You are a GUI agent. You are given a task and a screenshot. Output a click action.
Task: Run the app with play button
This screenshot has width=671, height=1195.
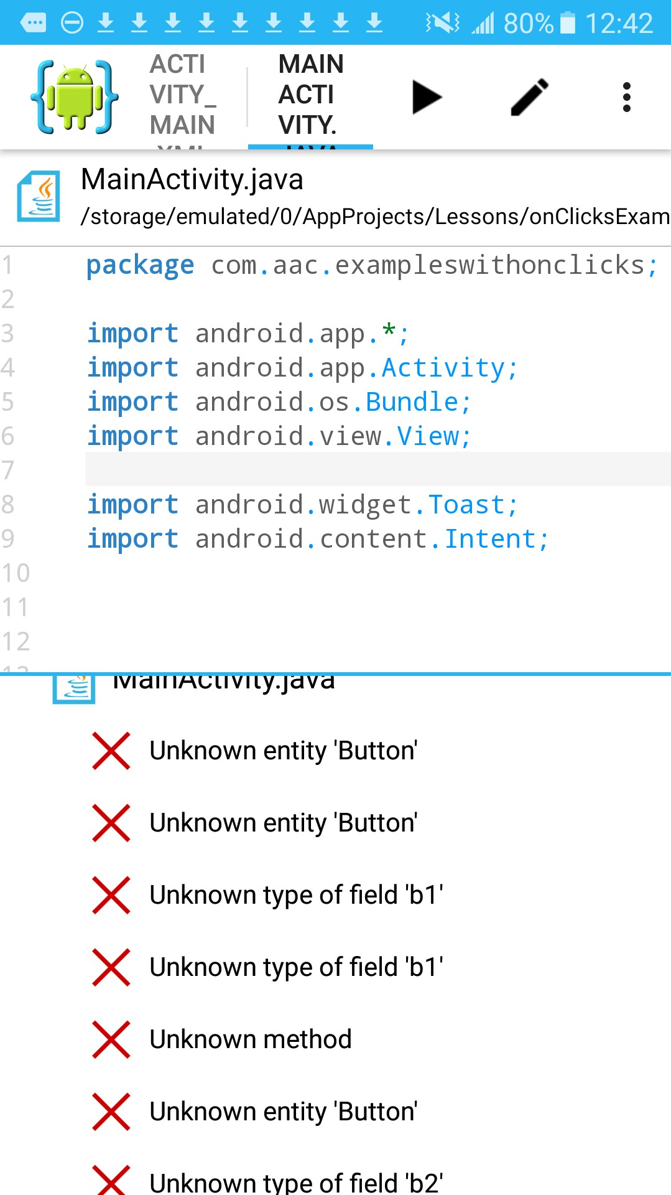[x=426, y=97]
